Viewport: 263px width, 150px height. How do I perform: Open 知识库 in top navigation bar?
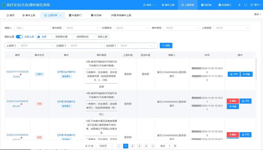pyautogui.click(x=206, y=5)
